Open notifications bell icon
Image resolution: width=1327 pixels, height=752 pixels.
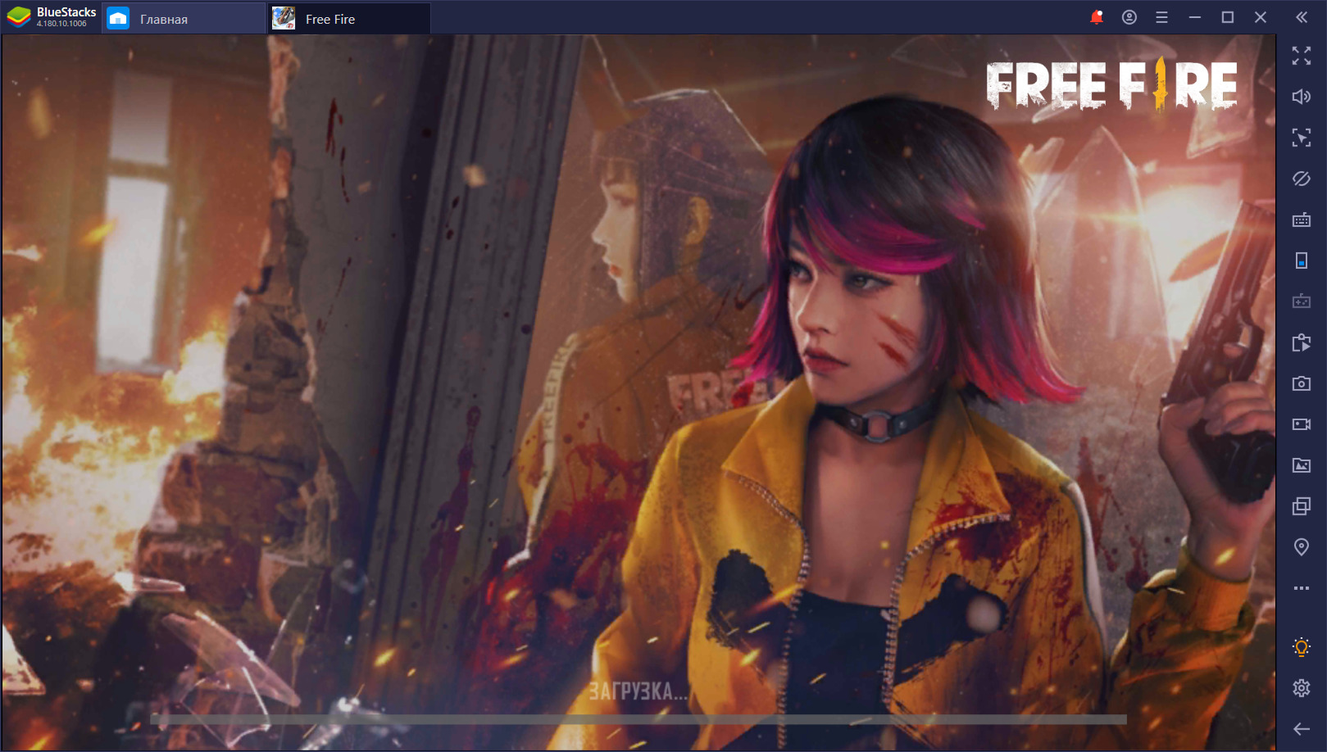1097,17
